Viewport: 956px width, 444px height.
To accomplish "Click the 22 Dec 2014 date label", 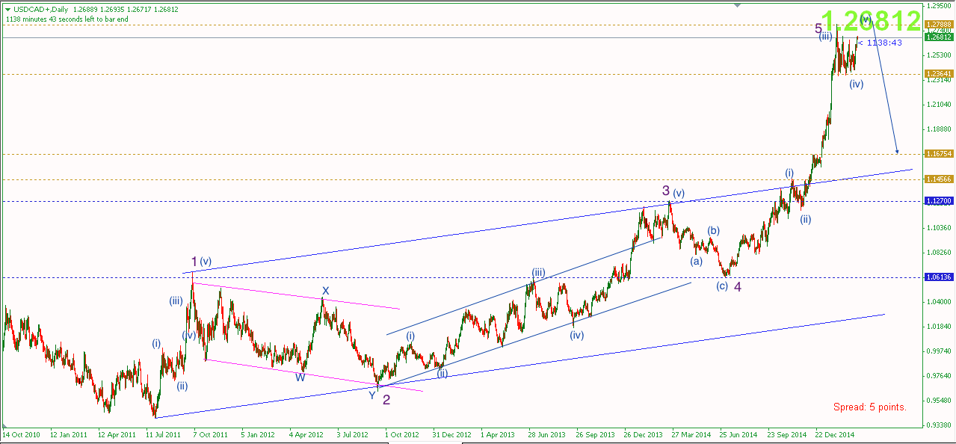I will (835, 434).
